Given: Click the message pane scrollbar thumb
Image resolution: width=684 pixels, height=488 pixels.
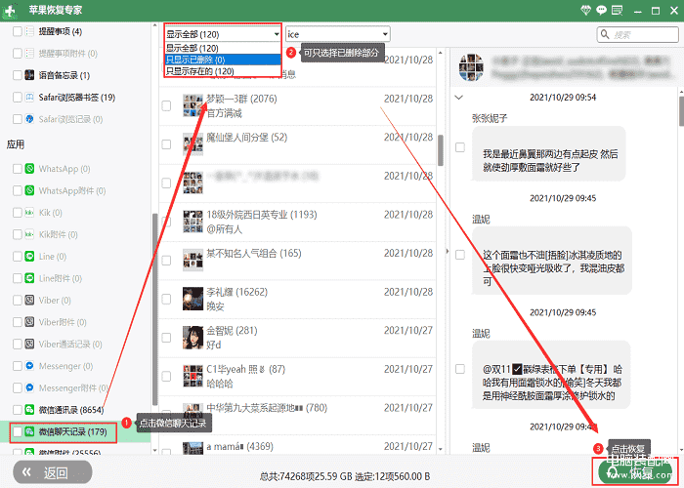Looking at the screenshot, I should [681, 110].
